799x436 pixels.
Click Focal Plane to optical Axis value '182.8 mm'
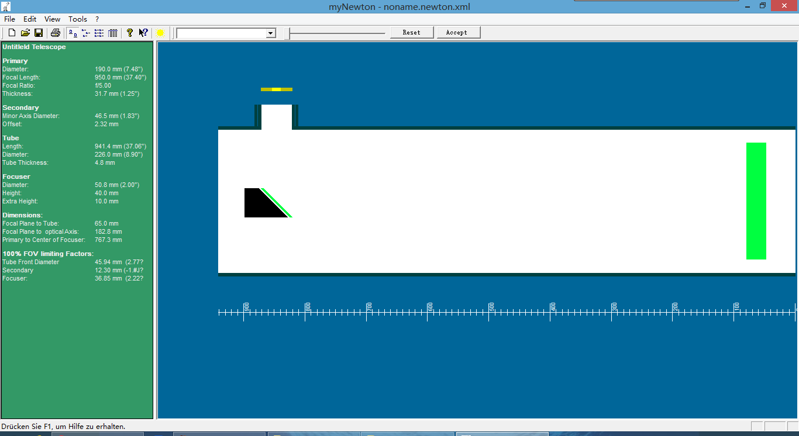108,231
